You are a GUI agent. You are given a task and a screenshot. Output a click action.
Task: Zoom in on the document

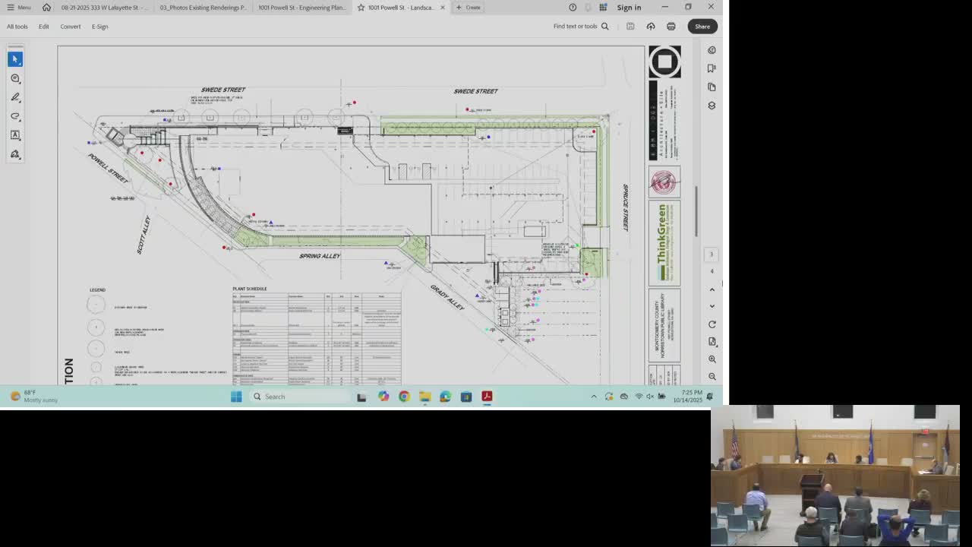712,359
